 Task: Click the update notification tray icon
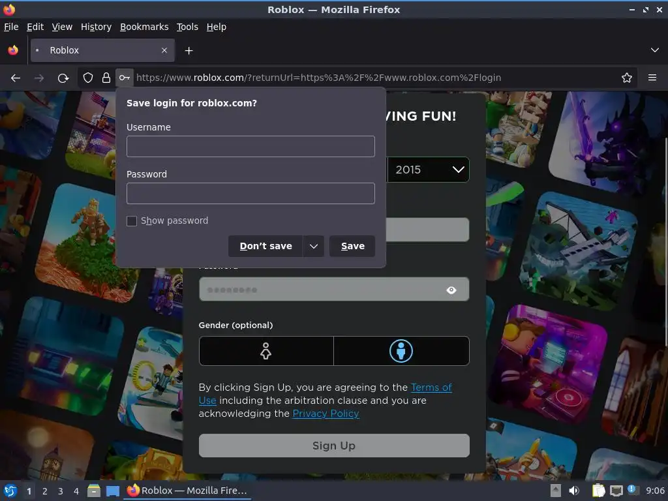(632, 490)
